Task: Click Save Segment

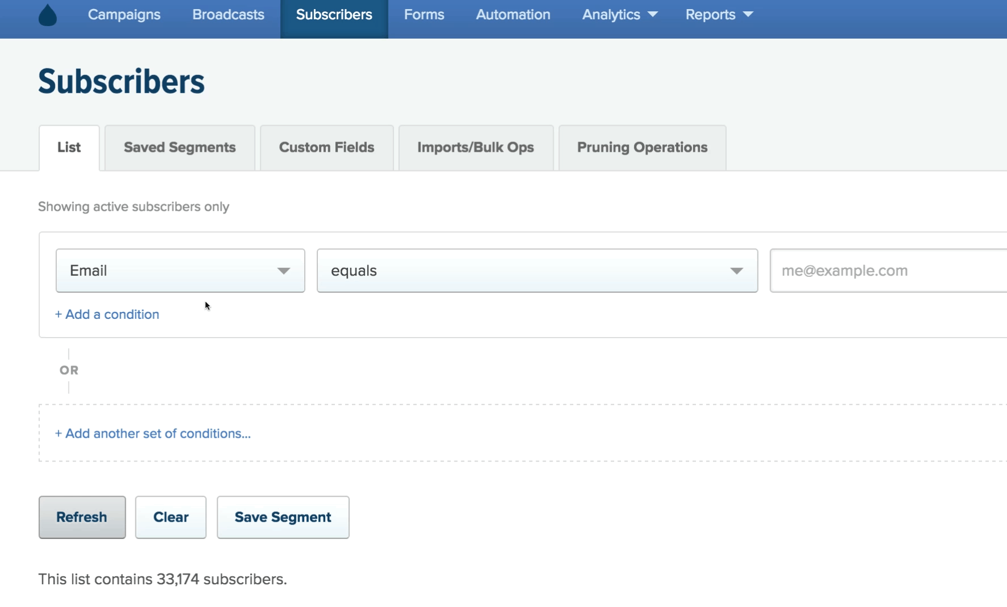Action: click(283, 517)
